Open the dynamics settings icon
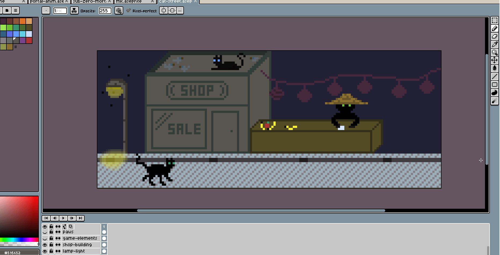The image size is (500, 255). pos(119,11)
